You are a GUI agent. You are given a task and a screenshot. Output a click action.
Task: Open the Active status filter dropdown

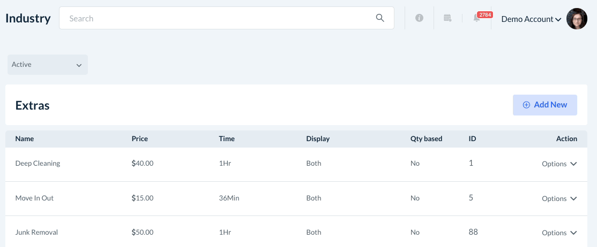click(x=47, y=65)
